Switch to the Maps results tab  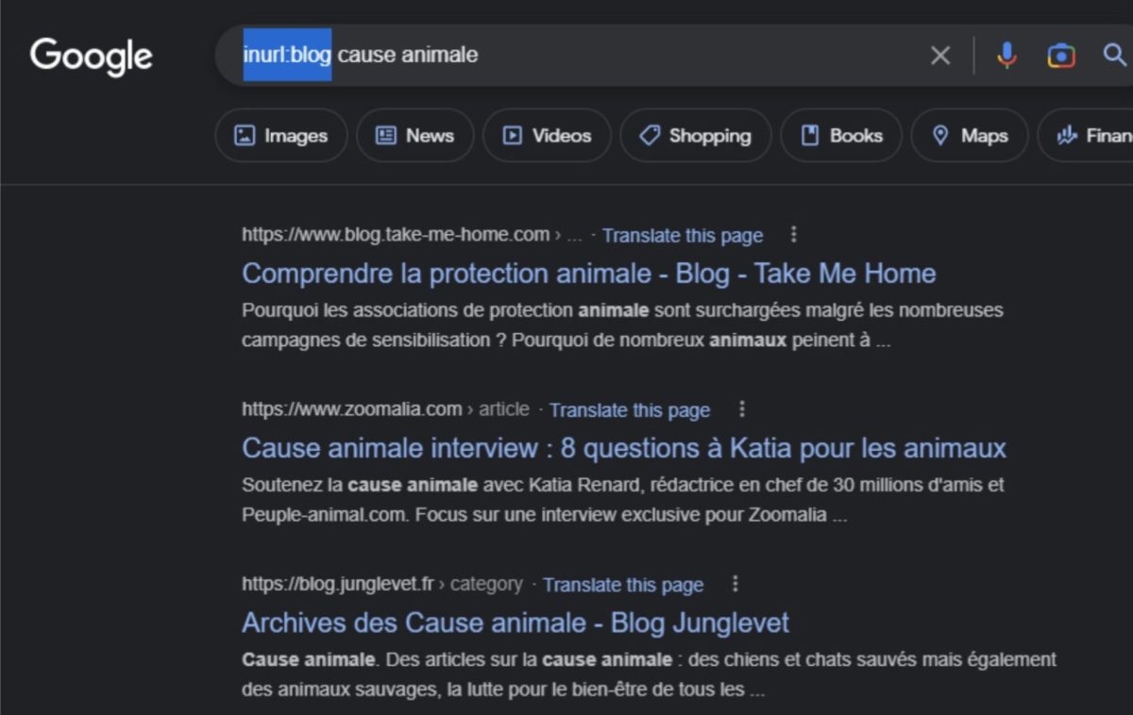970,136
